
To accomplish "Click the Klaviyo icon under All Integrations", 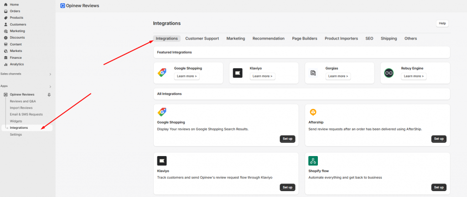I will tap(162, 161).
